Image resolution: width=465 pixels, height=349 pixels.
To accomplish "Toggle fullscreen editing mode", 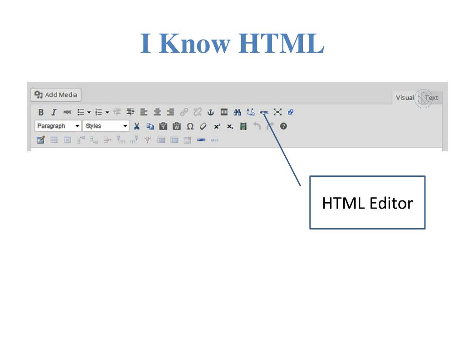I will [277, 112].
